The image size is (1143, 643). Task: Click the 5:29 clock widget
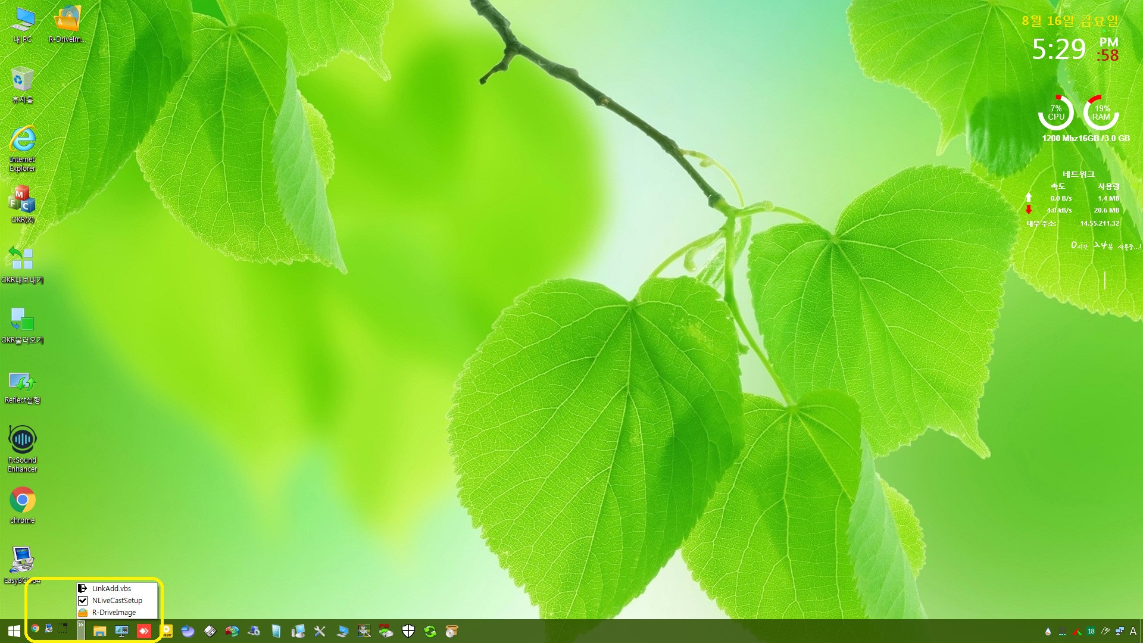1059,49
